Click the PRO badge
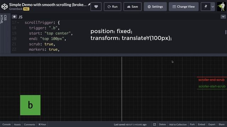227x127 pixels. click(26, 9)
